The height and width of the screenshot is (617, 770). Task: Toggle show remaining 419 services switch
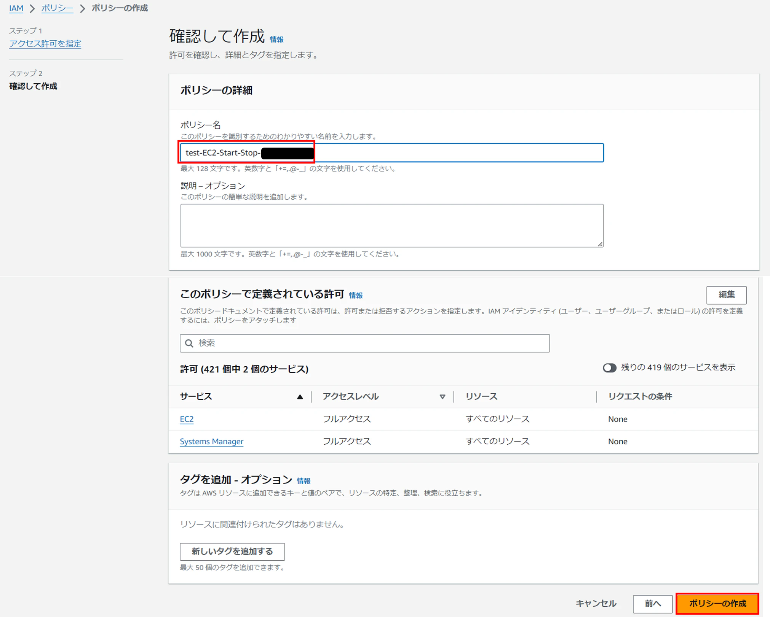tap(609, 368)
